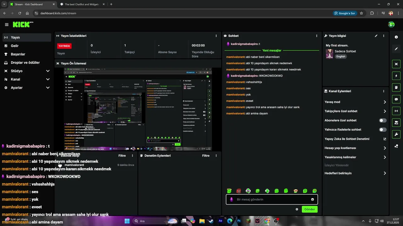Open Hedefleri belirleyin options chevron
Screen dimensions: 403x226
click(385, 173)
